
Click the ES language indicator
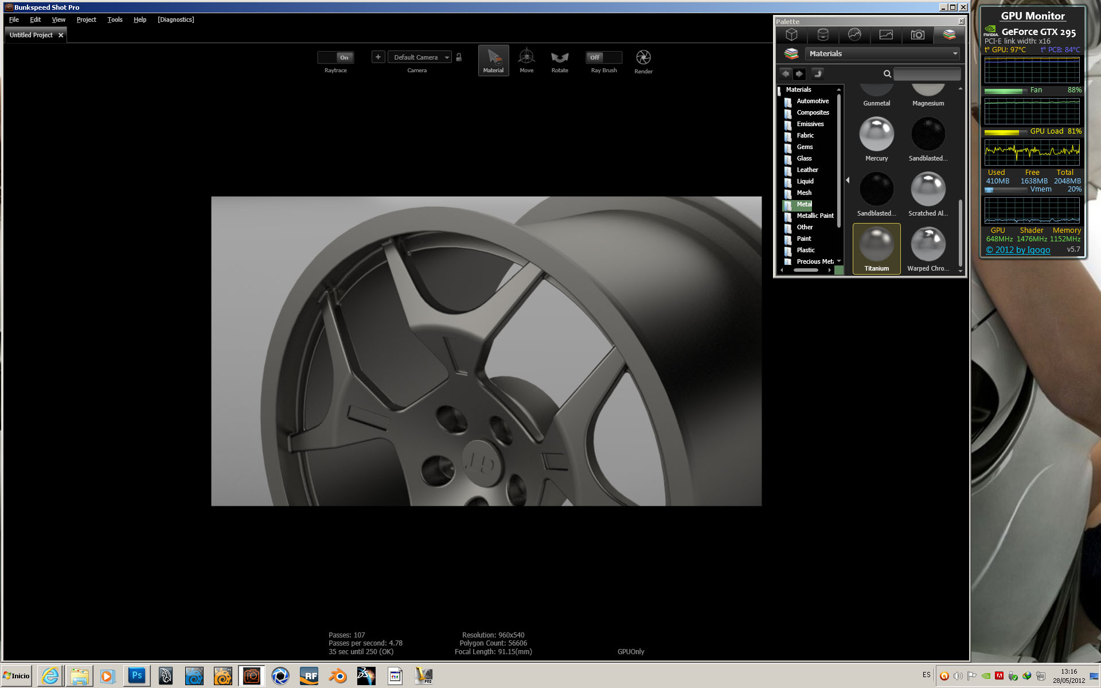click(927, 675)
